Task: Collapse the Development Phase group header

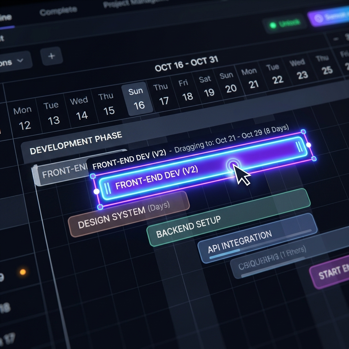Action: tap(76, 143)
